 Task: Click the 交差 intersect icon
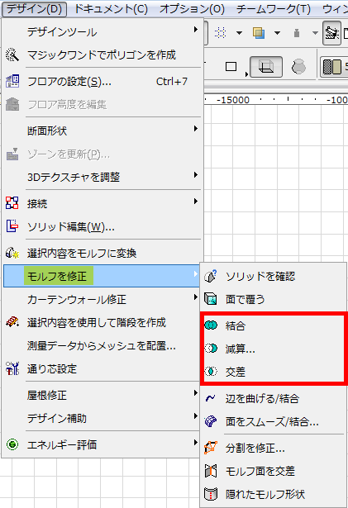pos(211,371)
